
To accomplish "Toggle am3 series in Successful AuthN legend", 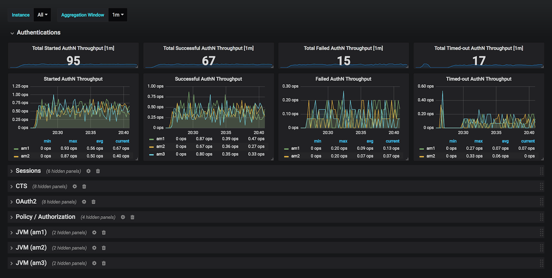I will coord(160,154).
